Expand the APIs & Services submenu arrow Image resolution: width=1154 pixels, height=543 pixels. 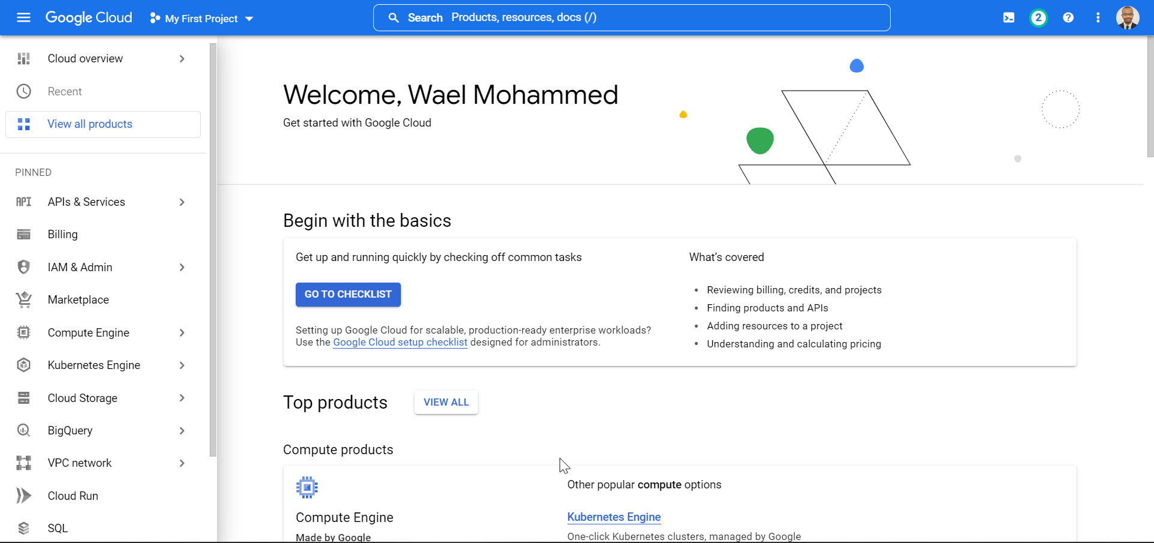182,202
